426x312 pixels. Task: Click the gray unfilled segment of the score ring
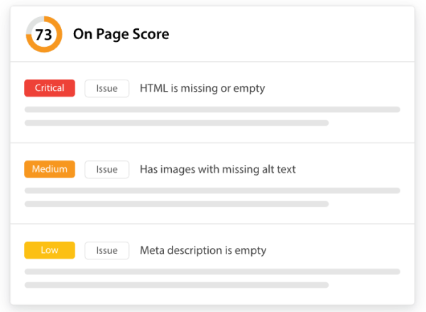tap(33, 21)
